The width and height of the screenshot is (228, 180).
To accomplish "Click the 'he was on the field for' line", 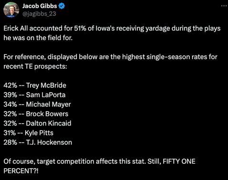I will pos(38,38).
